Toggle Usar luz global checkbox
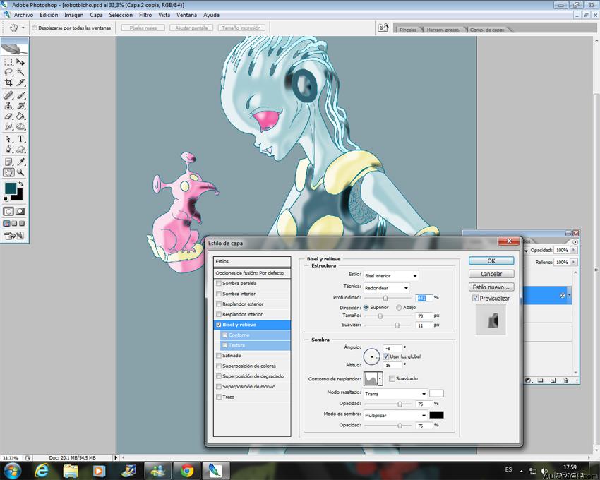This screenshot has height=480, width=600. [386, 356]
